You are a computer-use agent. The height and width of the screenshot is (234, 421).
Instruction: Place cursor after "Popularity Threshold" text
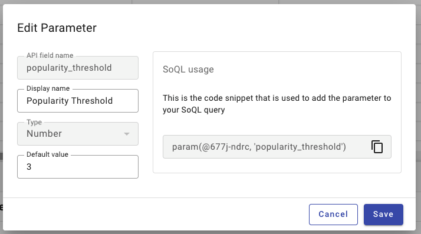point(113,101)
